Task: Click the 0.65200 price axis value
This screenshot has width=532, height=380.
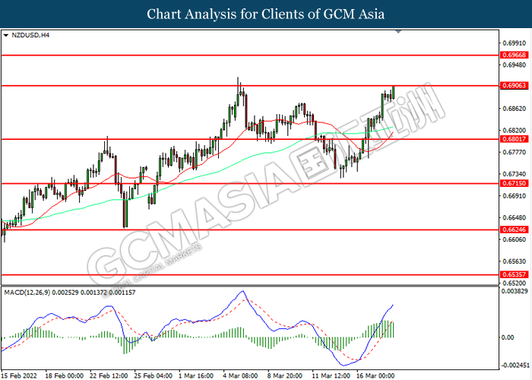Action: [x=515, y=283]
